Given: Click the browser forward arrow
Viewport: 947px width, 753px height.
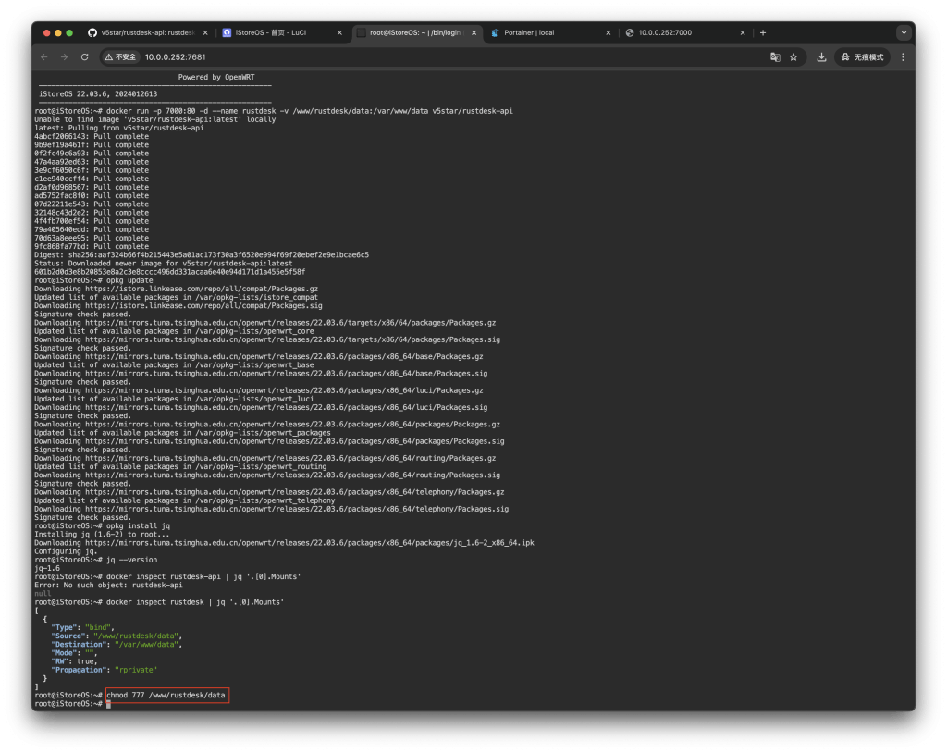Looking at the screenshot, I should 64,57.
